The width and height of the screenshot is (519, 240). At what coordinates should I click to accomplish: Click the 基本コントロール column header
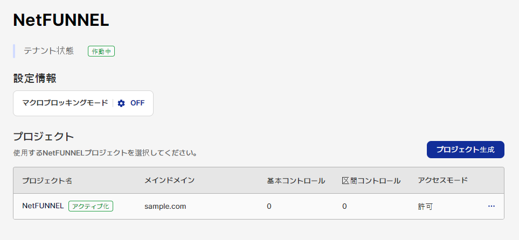[x=296, y=181]
